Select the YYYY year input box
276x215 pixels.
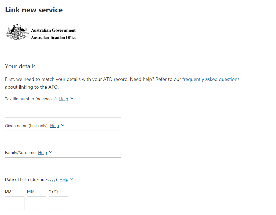(x=58, y=203)
